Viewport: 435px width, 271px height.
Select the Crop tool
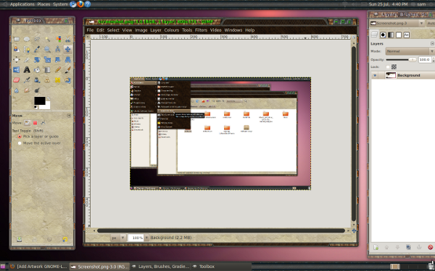[x=27, y=60]
